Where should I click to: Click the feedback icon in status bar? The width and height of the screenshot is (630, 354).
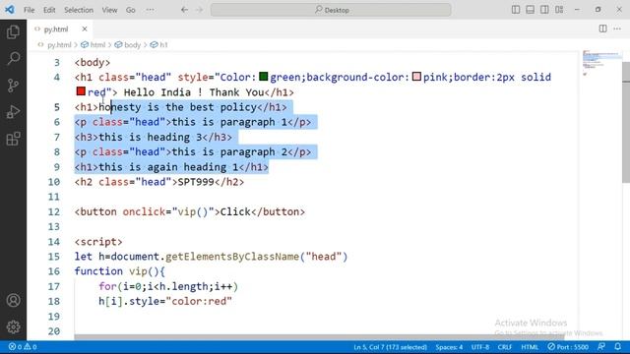click(601, 347)
